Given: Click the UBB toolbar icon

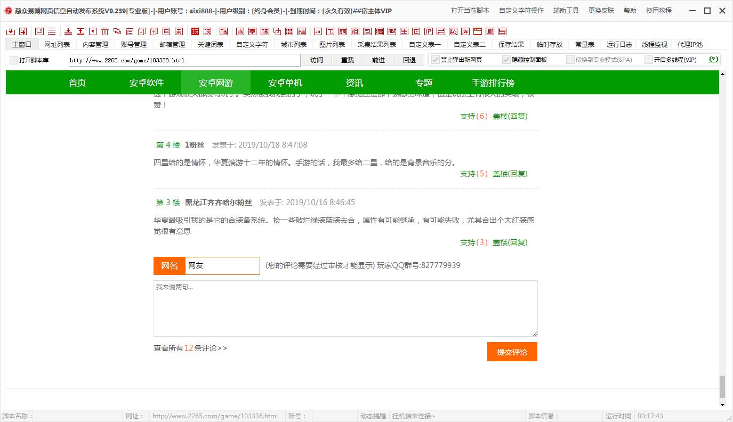Looking at the screenshot, I should (x=490, y=31).
